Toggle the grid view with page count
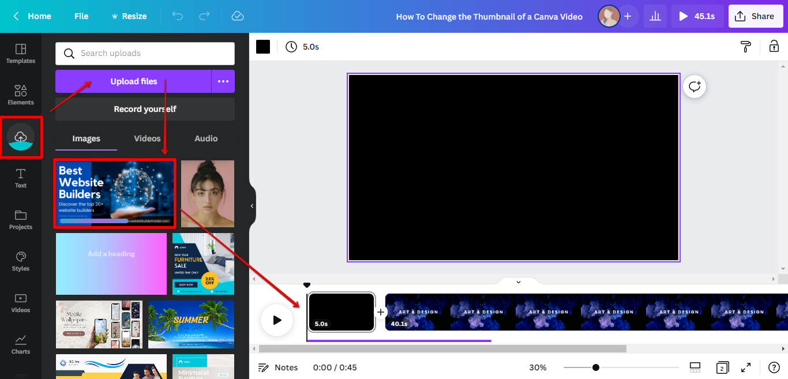 coord(722,367)
